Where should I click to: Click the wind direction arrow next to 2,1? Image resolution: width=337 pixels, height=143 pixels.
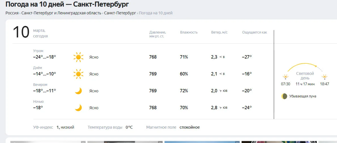[x=220, y=74]
